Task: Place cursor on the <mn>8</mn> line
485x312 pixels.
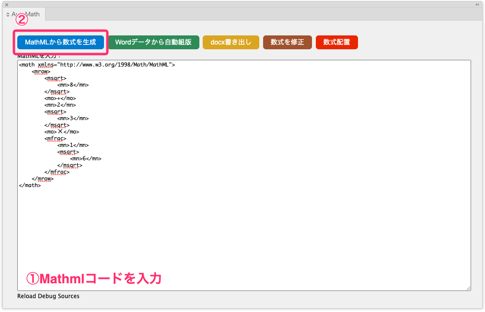Action: tap(73, 85)
